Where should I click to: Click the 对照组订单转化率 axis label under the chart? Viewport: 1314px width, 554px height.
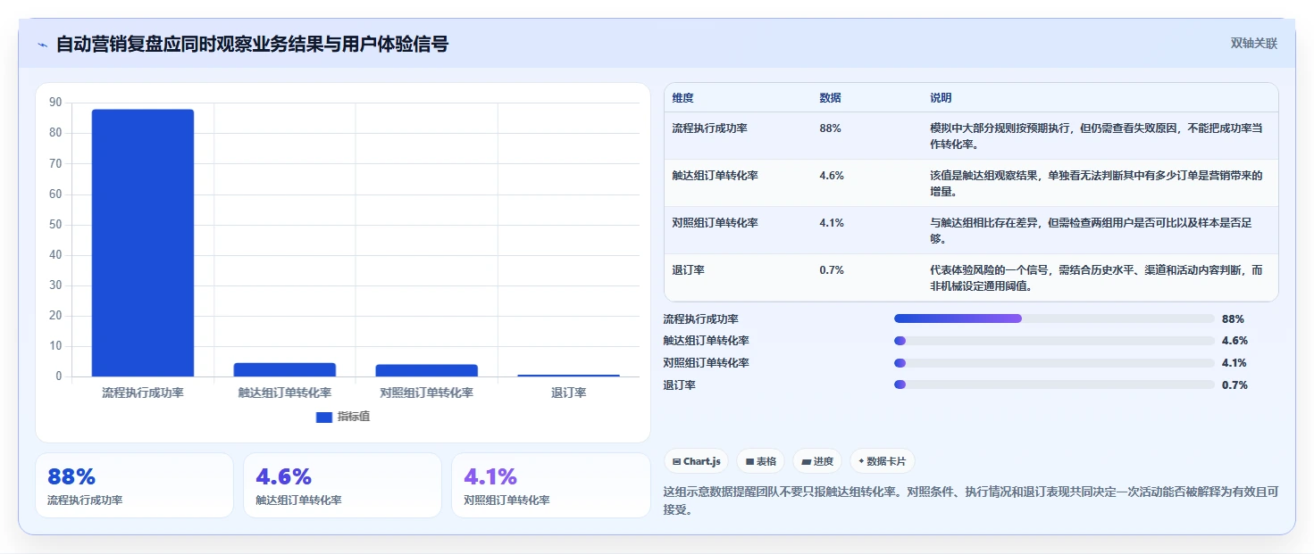(x=427, y=393)
